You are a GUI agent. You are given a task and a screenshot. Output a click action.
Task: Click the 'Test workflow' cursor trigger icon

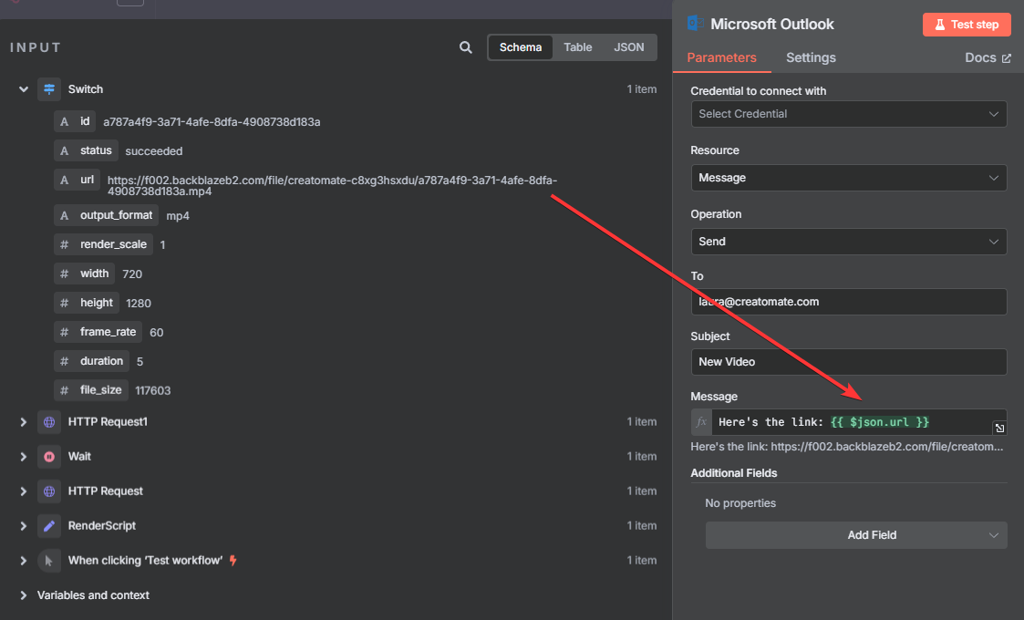coord(49,561)
